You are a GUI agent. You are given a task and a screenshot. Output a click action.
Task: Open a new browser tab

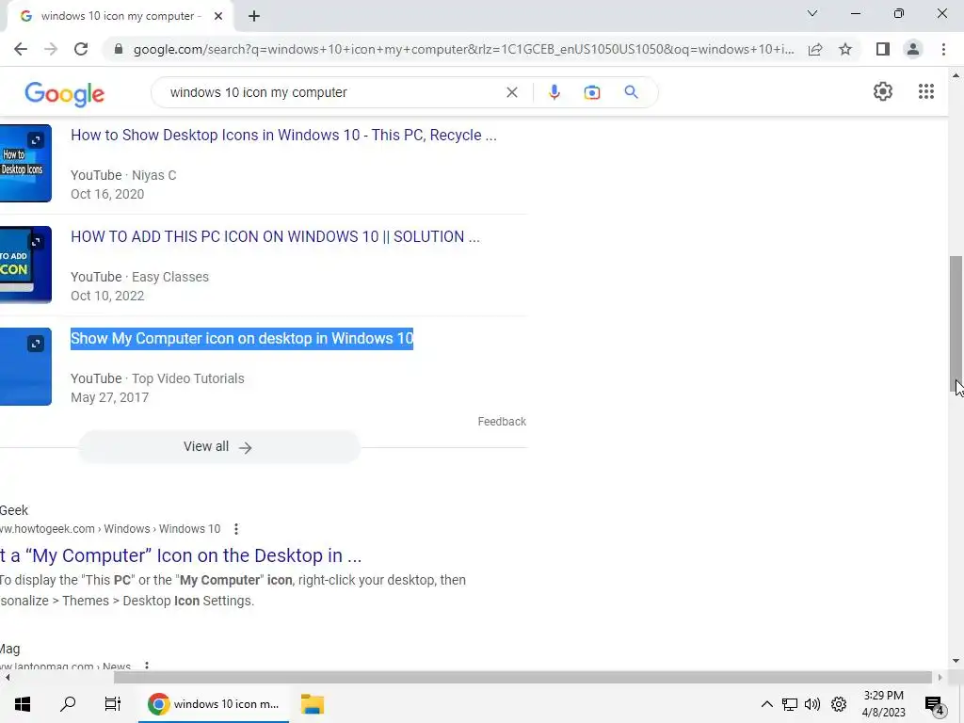[254, 17]
